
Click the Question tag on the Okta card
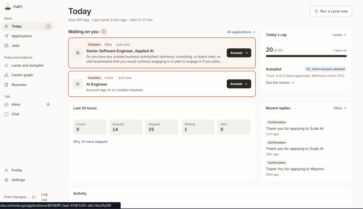click(94, 45)
